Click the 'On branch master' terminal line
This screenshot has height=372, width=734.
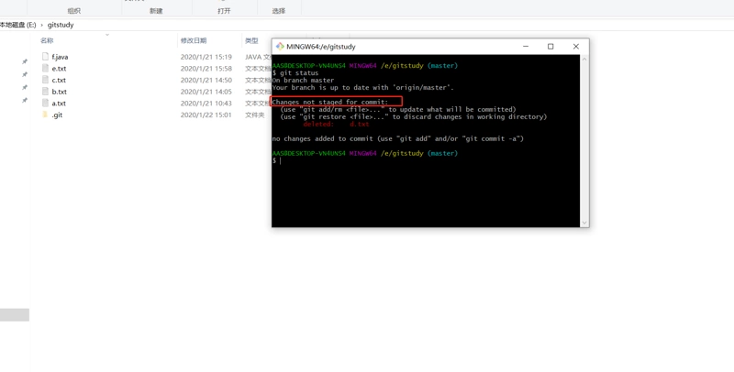tap(303, 81)
